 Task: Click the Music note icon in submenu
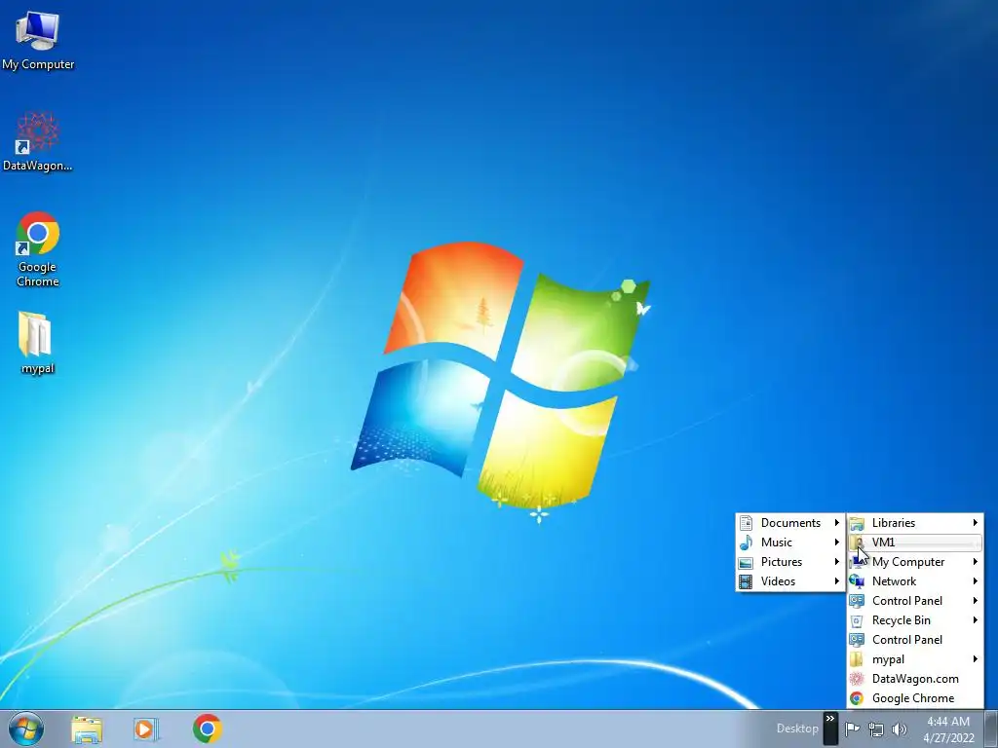point(746,542)
